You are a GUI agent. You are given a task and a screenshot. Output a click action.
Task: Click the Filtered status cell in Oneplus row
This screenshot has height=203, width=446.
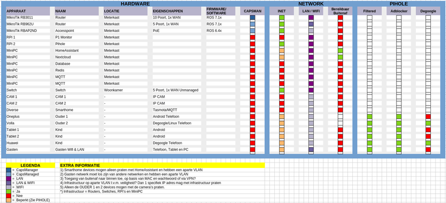tap(370, 117)
